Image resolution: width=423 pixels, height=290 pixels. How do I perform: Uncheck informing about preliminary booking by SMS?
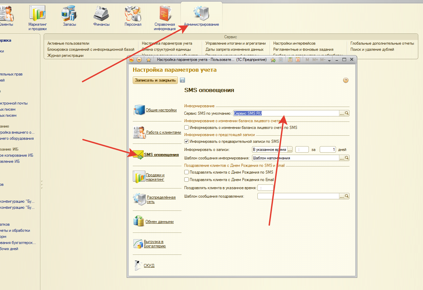coord(186,141)
